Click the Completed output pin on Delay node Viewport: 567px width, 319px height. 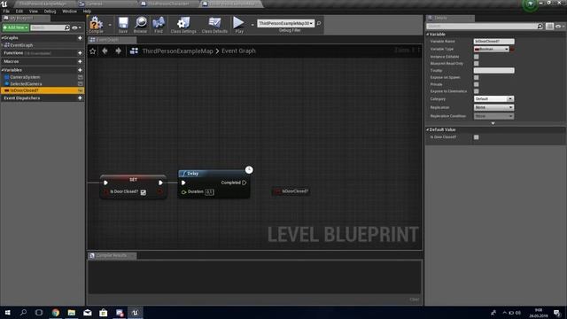[245, 183]
